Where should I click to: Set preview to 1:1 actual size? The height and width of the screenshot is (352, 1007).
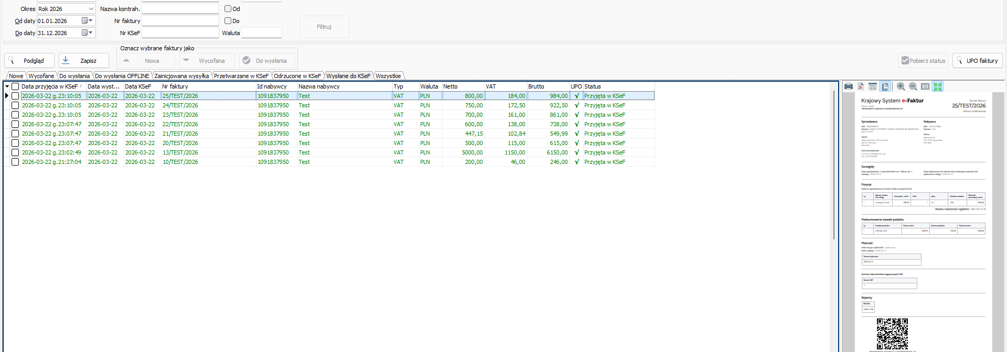click(925, 86)
